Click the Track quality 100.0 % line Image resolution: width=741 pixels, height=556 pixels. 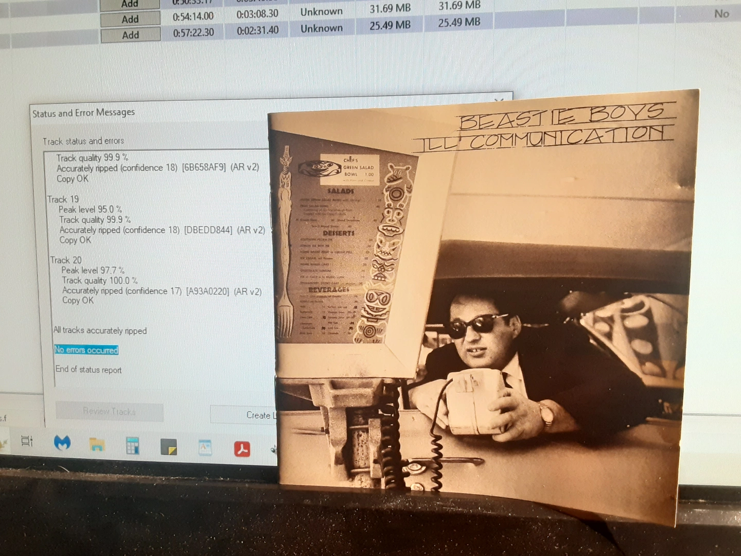coord(100,281)
